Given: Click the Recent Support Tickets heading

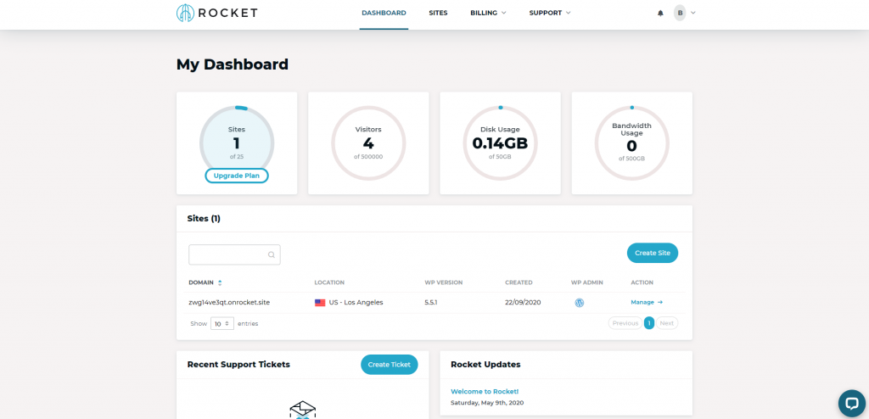Looking at the screenshot, I should [x=238, y=365].
